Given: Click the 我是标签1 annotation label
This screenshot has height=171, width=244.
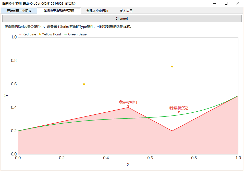Looking at the screenshot, I should pyautogui.click(x=128, y=102).
